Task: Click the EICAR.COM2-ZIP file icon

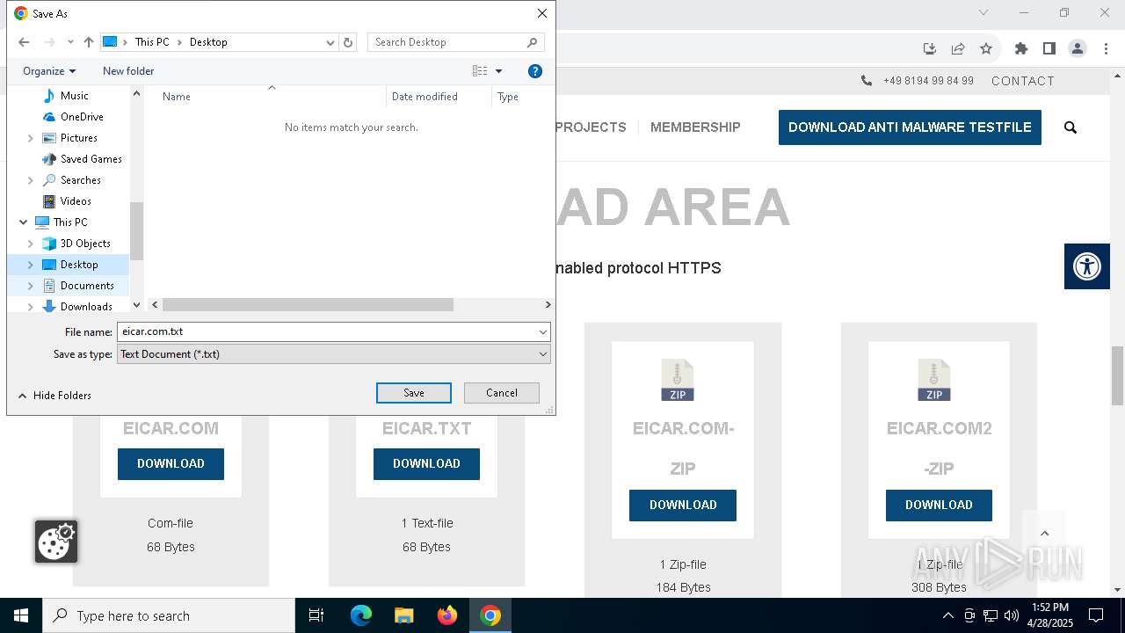Action: pyautogui.click(x=934, y=380)
